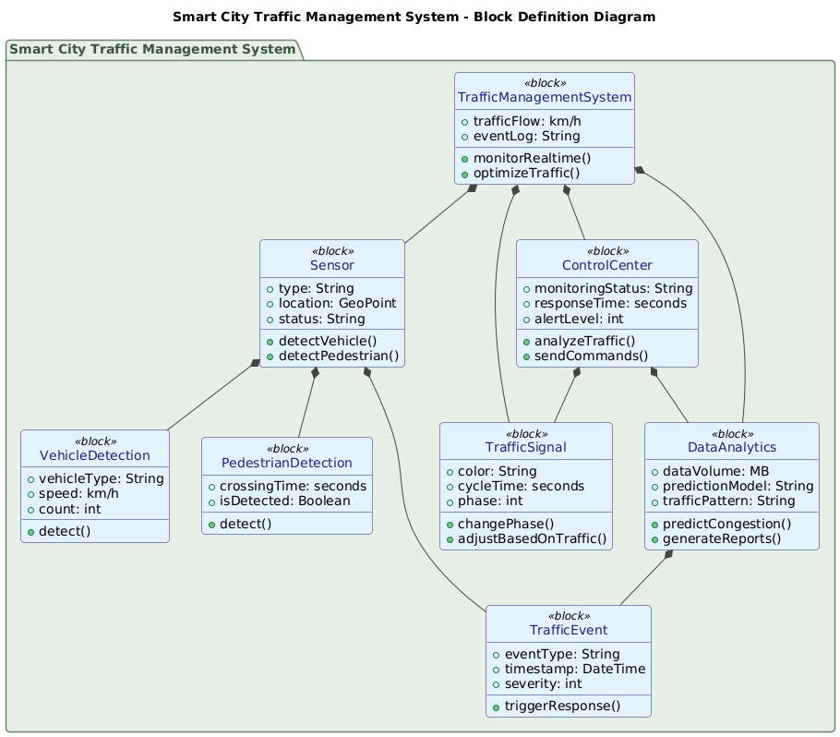This screenshot has width=840, height=737.
Task: Select the icon next to predictCongestion()
Action: coord(654,524)
